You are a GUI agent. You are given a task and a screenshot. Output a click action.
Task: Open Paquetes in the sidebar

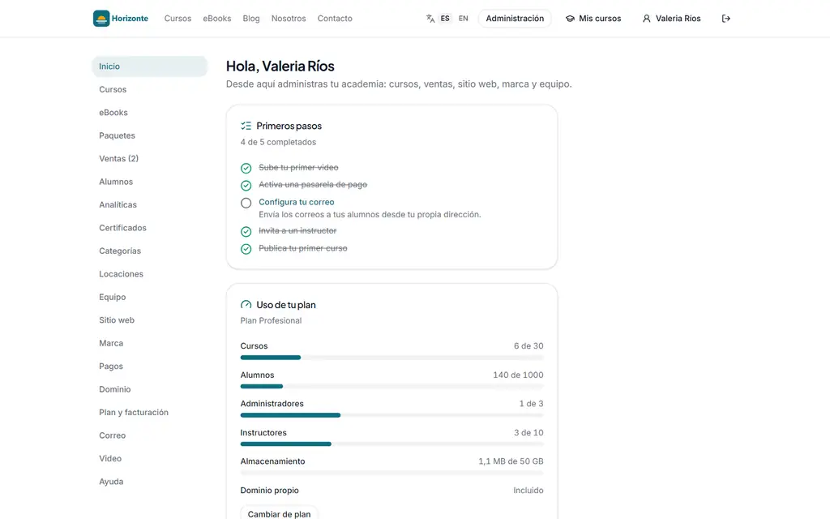point(149,135)
